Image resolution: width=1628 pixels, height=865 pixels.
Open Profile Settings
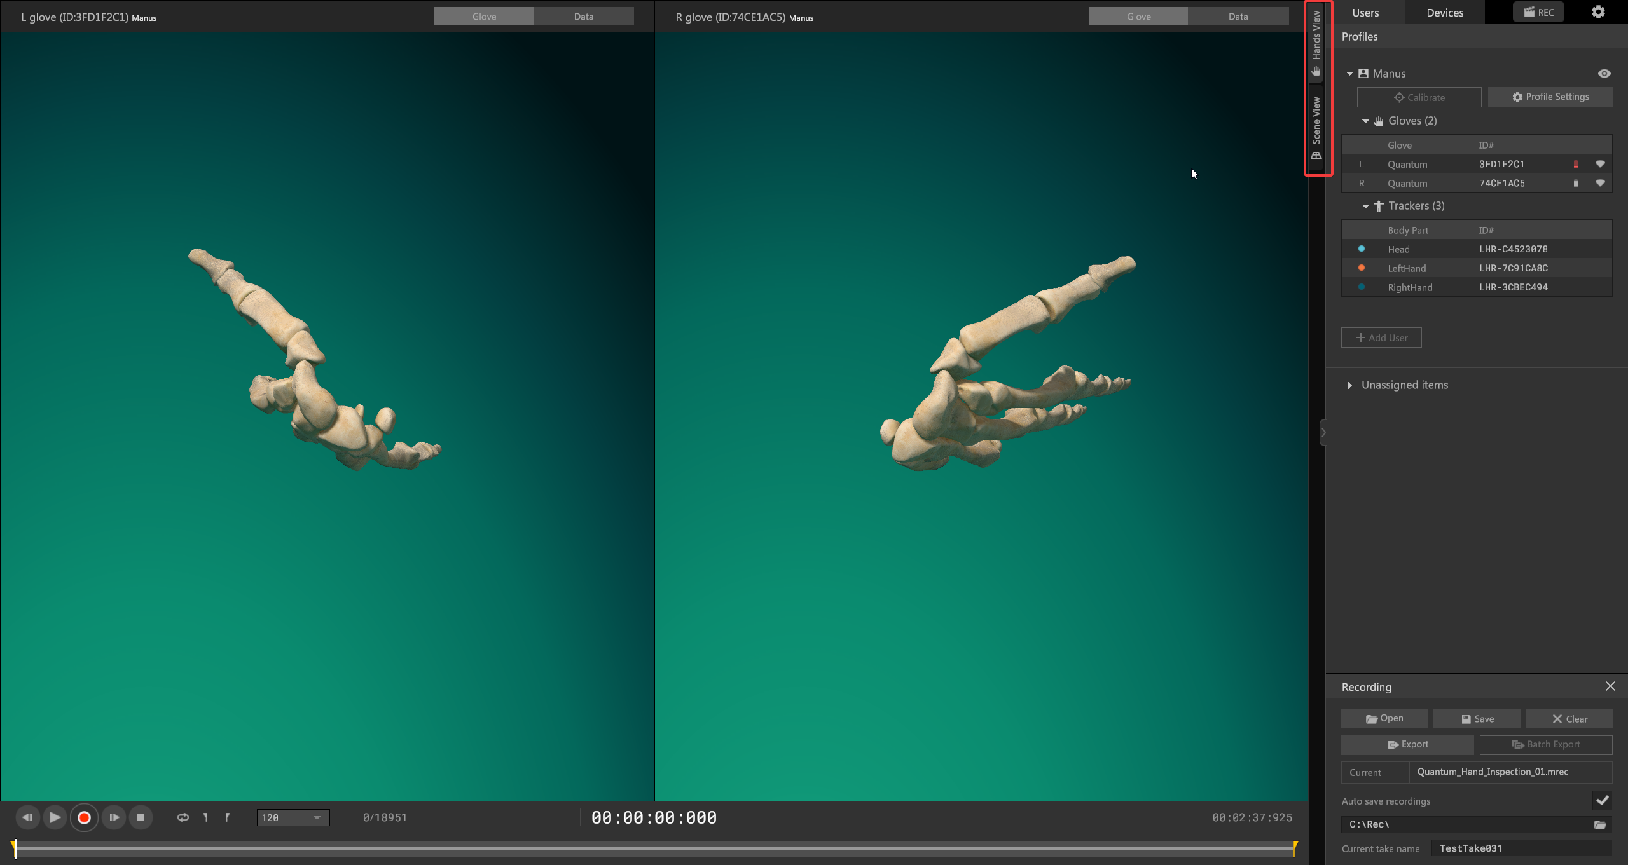point(1550,97)
